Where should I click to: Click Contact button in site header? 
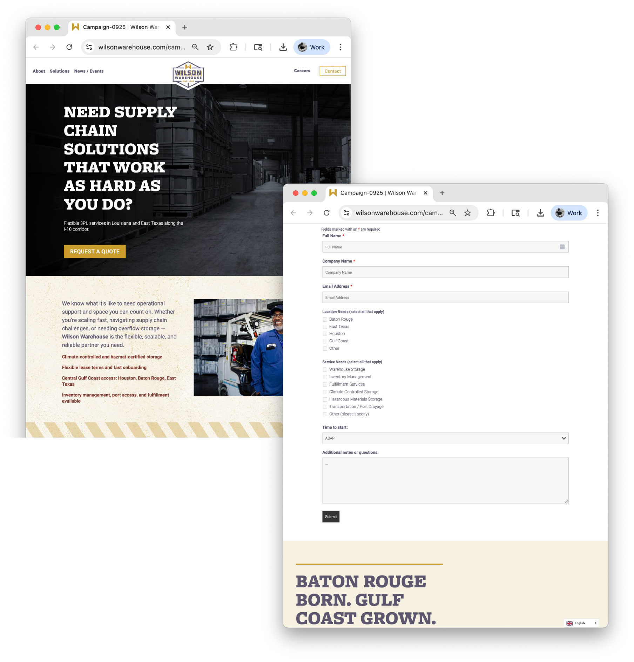[x=332, y=71]
